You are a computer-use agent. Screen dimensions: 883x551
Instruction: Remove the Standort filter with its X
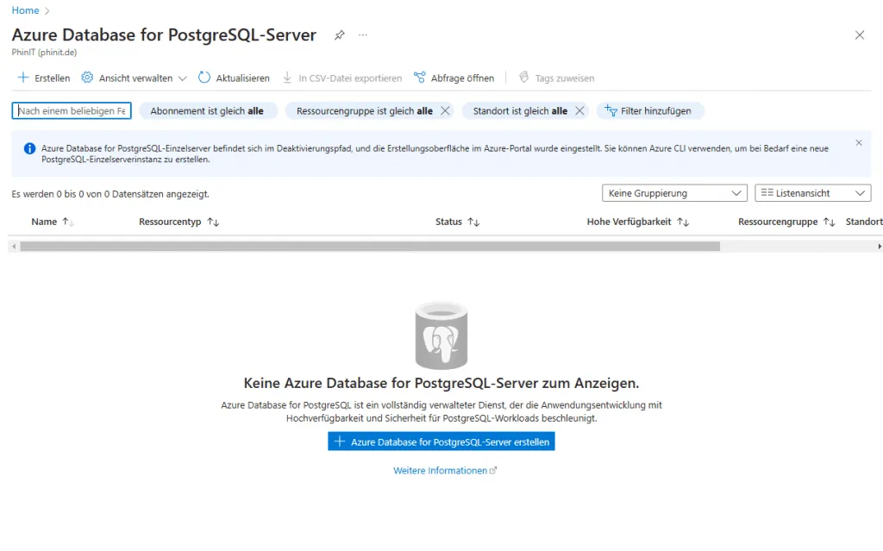click(579, 111)
